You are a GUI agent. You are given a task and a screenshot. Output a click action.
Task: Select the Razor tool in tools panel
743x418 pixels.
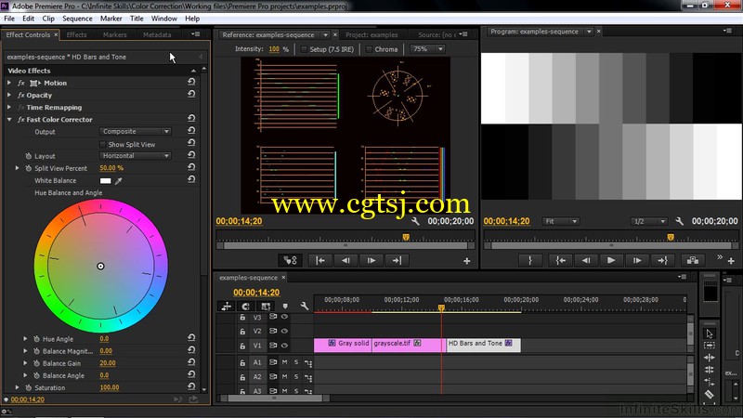pyautogui.click(x=710, y=394)
